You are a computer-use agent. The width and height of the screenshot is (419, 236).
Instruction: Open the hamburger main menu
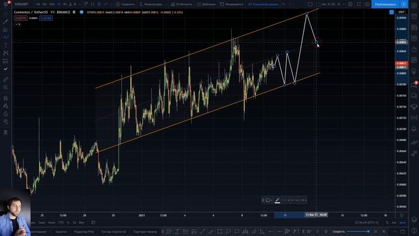tap(5, 4)
